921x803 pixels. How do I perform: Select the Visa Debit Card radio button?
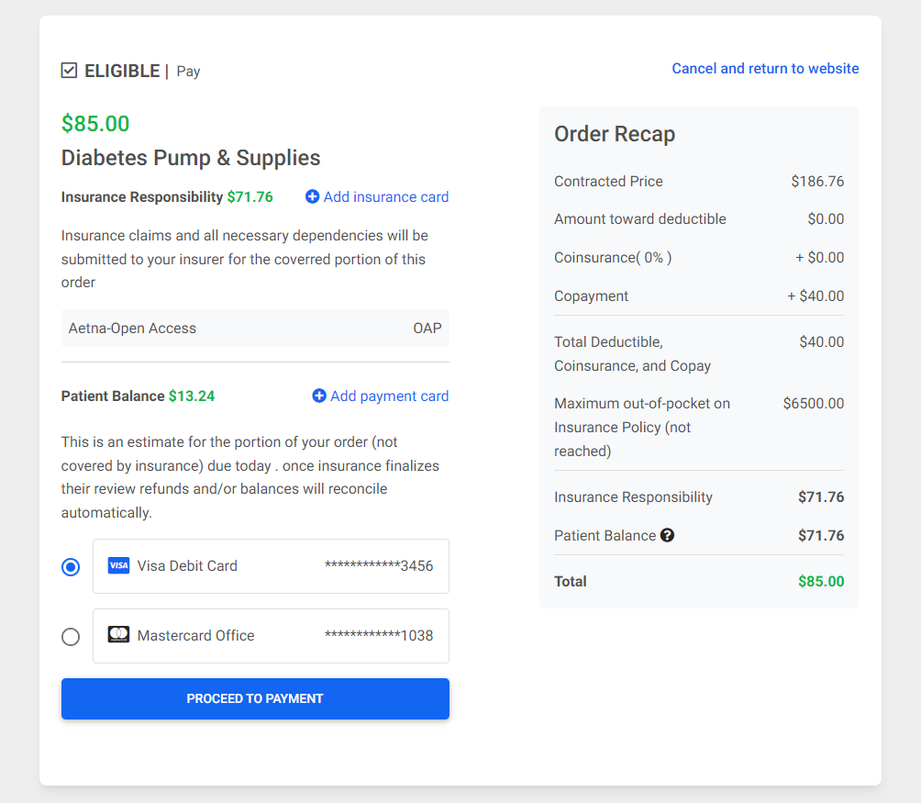tap(71, 566)
